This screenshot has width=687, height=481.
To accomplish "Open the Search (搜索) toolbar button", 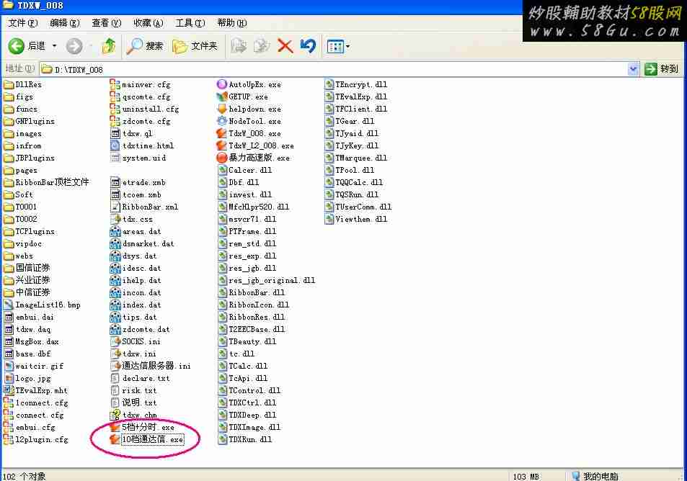I will click(x=145, y=46).
